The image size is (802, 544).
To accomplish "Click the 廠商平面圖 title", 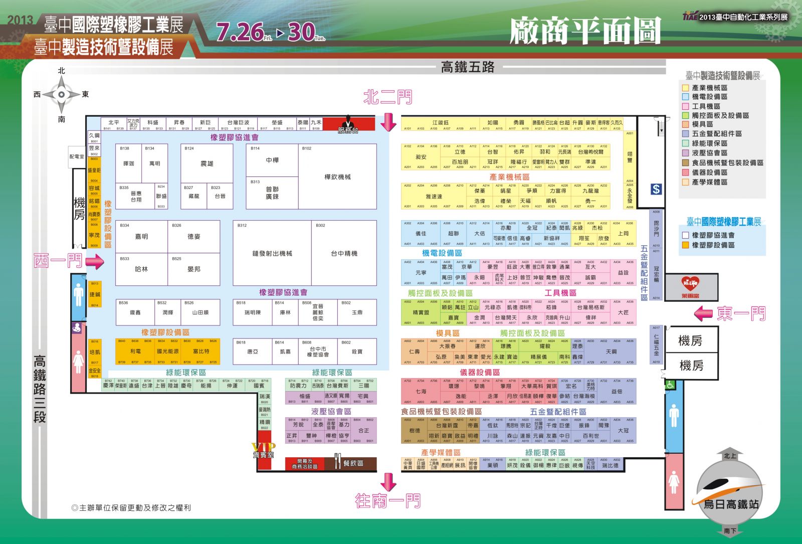I will pyautogui.click(x=585, y=31).
